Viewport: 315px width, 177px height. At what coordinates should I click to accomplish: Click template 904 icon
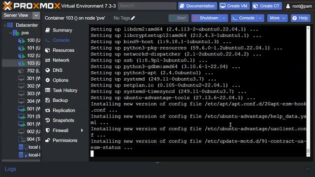tap(22, 139)
